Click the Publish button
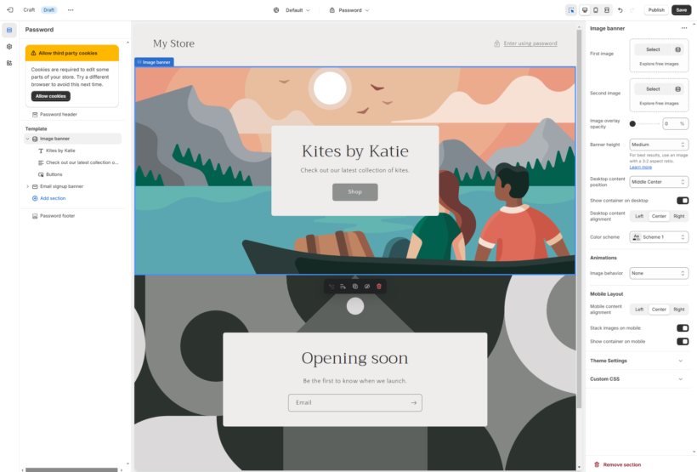Viewport: 697px width, 472px height. pos(656,10)
